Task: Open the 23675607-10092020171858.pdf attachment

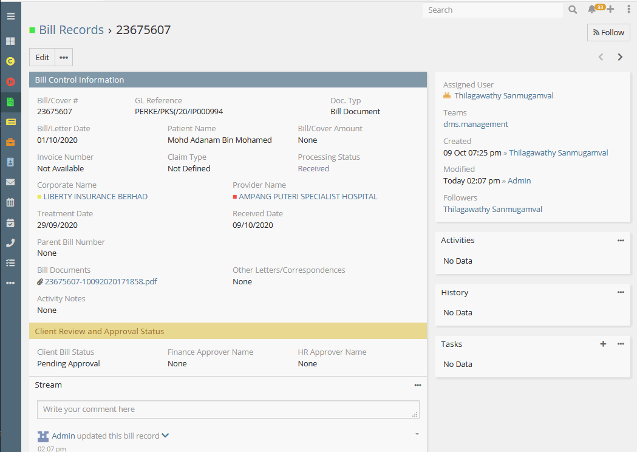Action: point(101,282)
